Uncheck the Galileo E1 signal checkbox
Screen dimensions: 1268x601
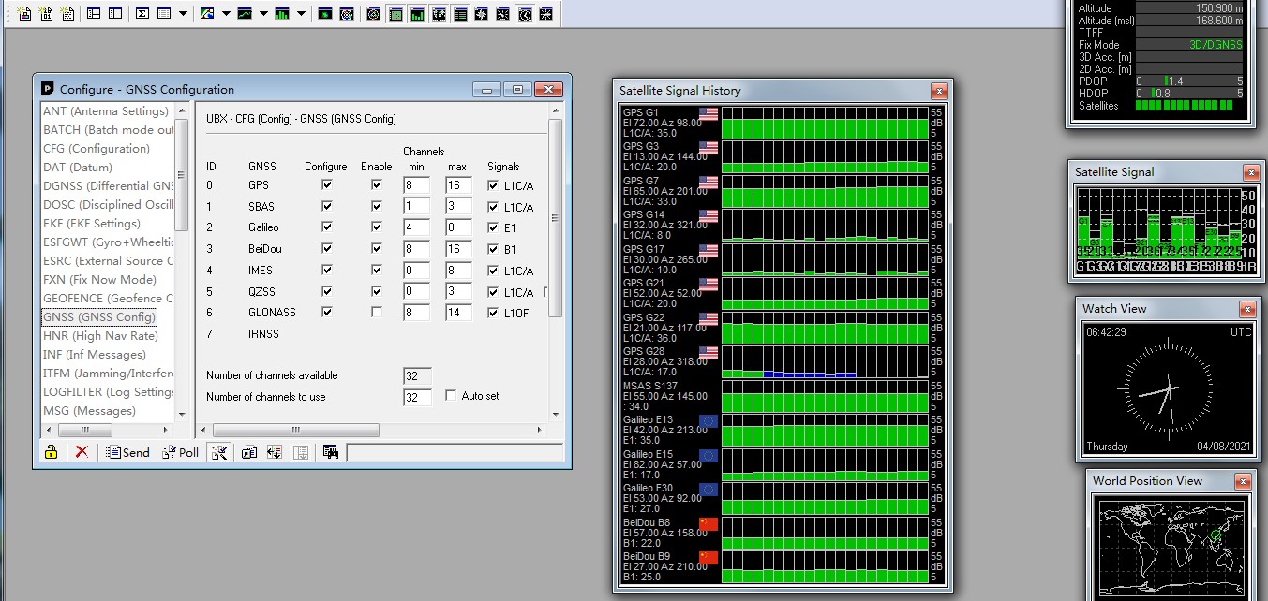point(493,227)
